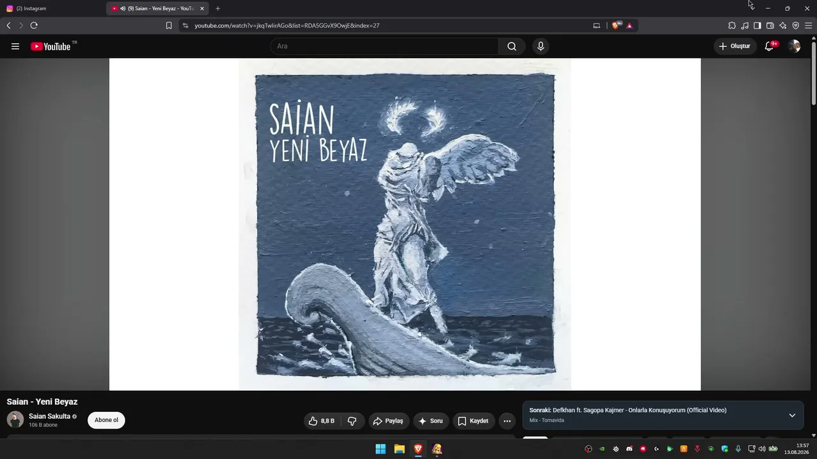Go to the YouTube home logo
This screenshot has height=459, width=817.
tap(50, 47)
